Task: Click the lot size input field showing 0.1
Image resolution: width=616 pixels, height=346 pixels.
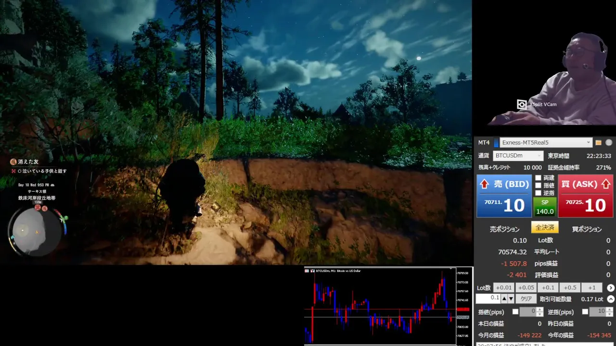Action: tap(488, 298)
